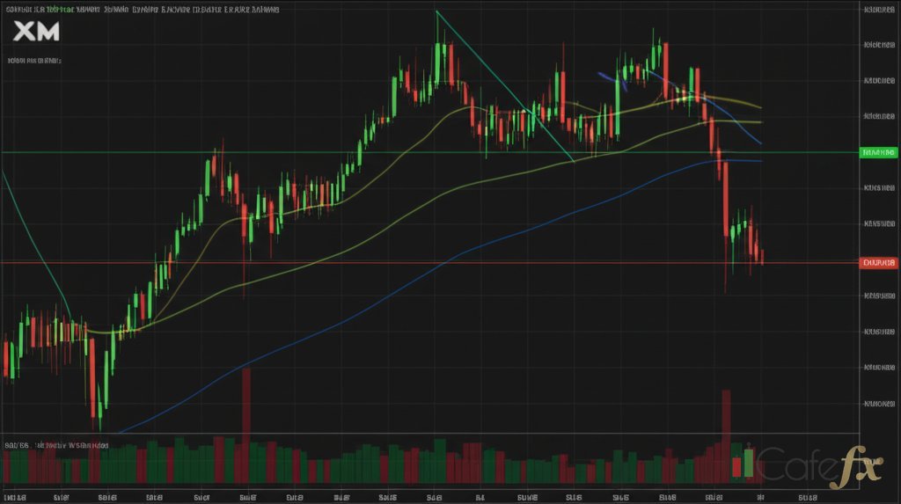Click the last red candle at the chart's right edge
Screen dimensions: 901x504
(x=761, y=256)
